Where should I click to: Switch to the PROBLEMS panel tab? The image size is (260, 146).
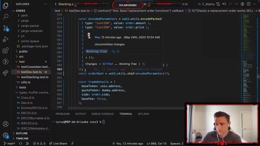tap(63, 114)
